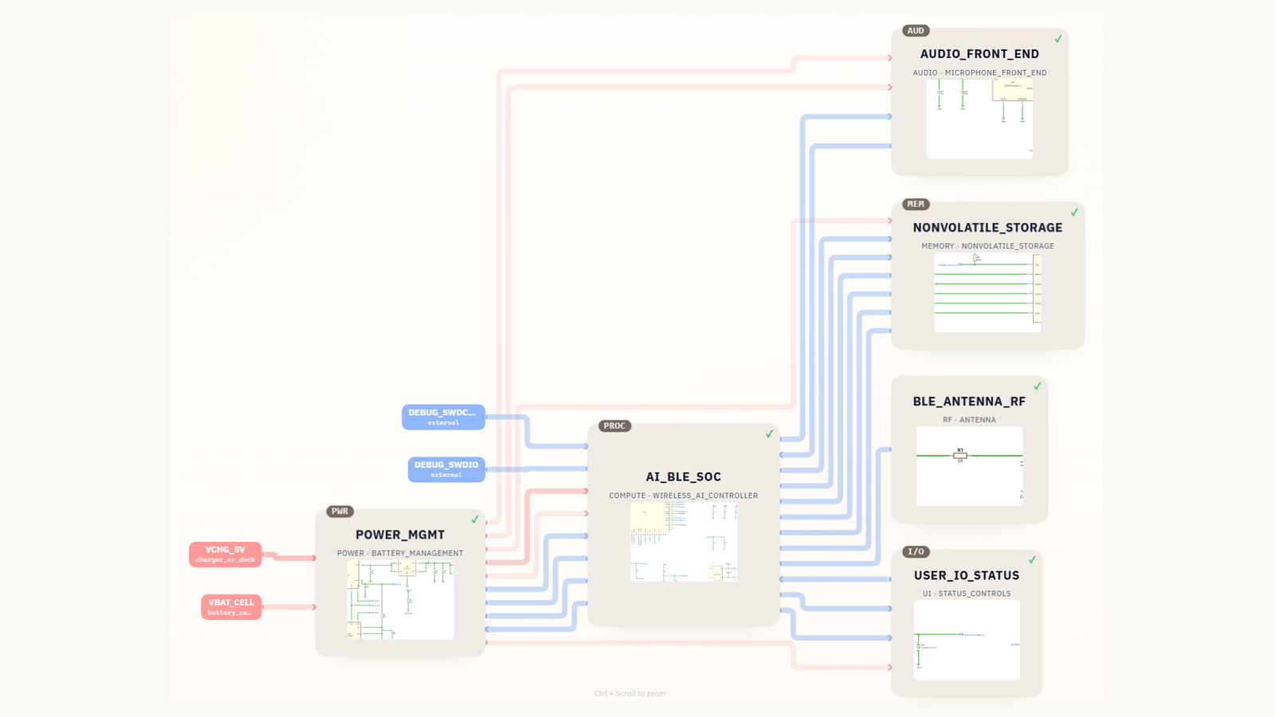Select the DEBUG_SWDIO external port node
This screenshot has height=717, width=1275.
point(446,469)
